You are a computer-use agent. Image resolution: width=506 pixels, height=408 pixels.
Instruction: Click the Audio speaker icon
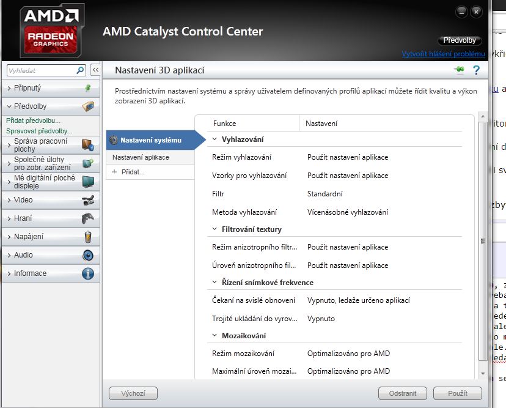[88, 255]
